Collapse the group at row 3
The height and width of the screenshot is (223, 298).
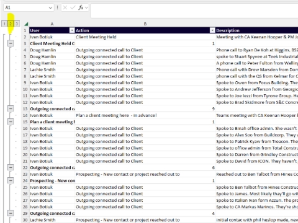(11, 43)
